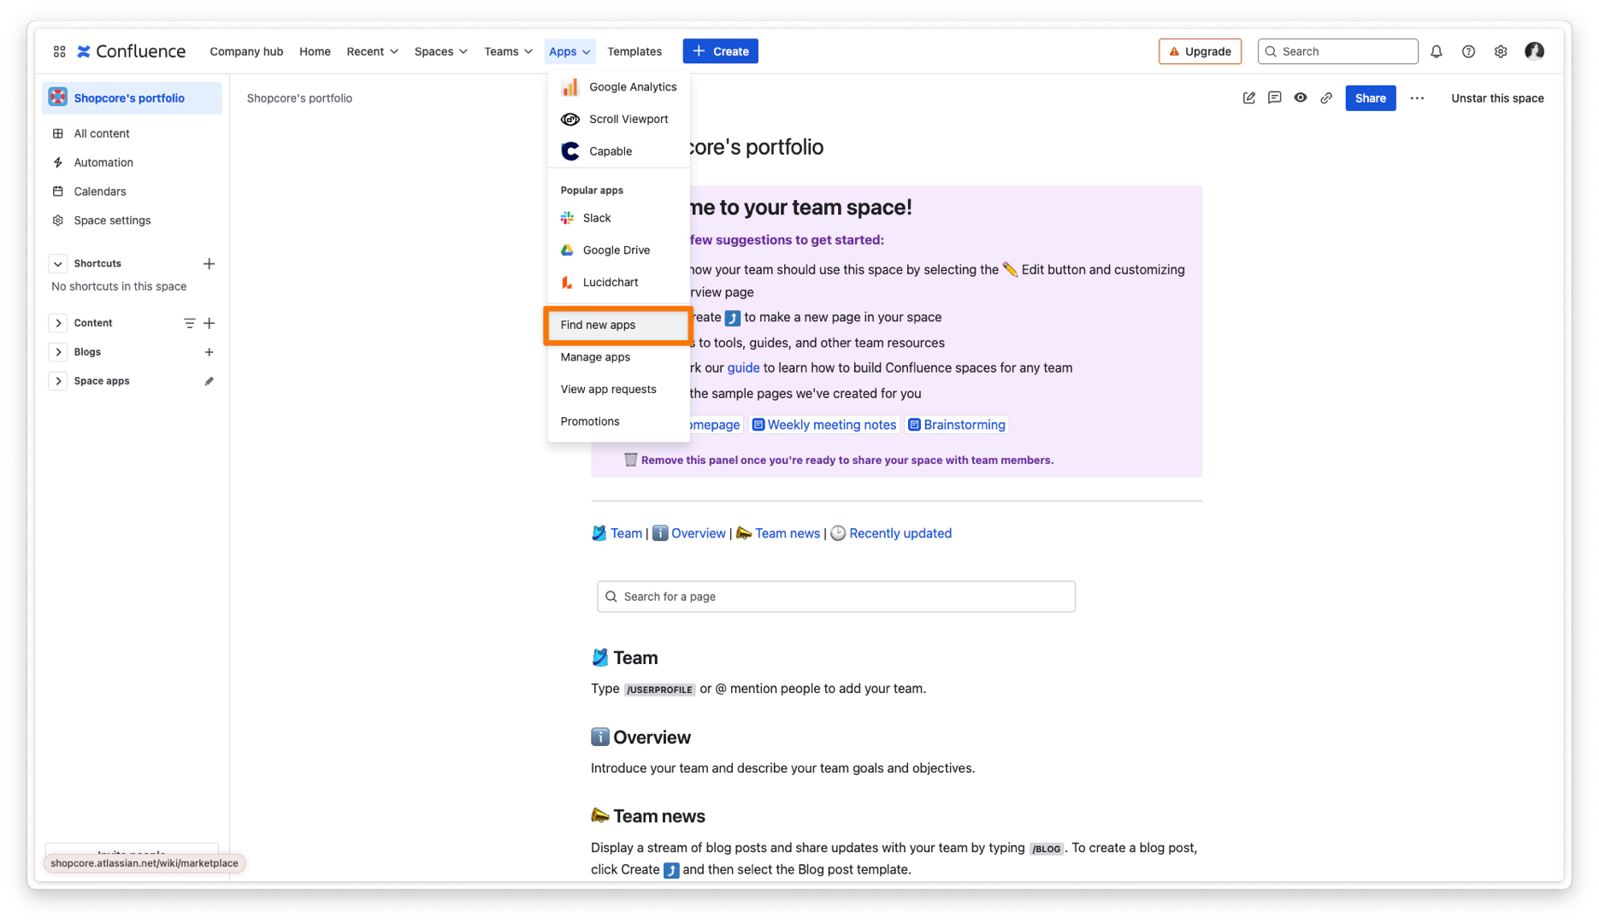
Task: Choose View app requests
Action: [618, 390]
